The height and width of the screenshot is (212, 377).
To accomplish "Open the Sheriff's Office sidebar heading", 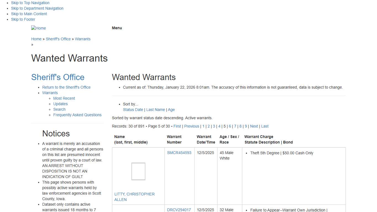I will [58, 77].
